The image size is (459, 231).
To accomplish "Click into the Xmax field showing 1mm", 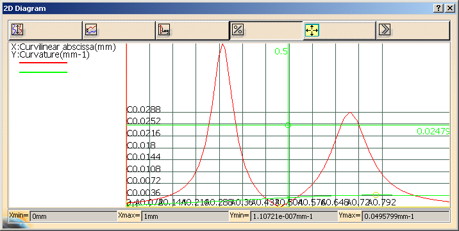I will (x=185, y=216).
